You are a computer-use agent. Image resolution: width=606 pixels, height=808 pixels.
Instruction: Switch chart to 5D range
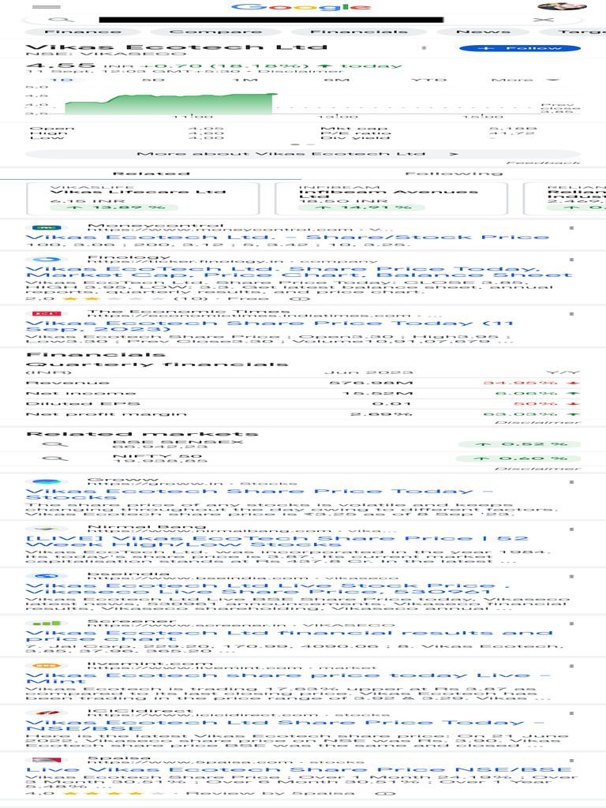click(x=153, y=80)
